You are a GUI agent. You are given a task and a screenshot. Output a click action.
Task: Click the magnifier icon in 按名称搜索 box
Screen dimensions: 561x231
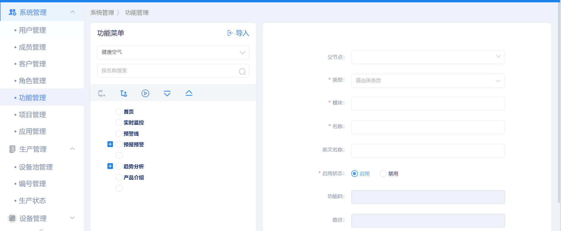click(x=242, y=71)
